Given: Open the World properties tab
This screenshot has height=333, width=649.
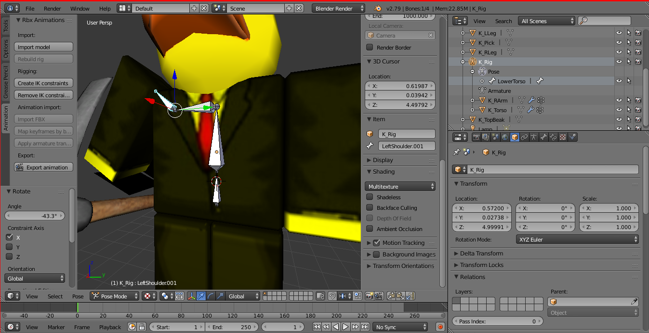Looking at the screenshot, I should click(505, 137).
